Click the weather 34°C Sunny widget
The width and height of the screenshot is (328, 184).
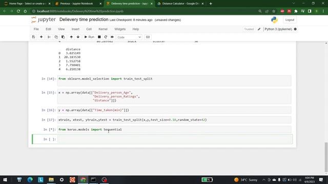tap(246, 179)
